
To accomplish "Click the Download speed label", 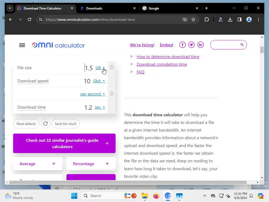I will tap(33, 81).
